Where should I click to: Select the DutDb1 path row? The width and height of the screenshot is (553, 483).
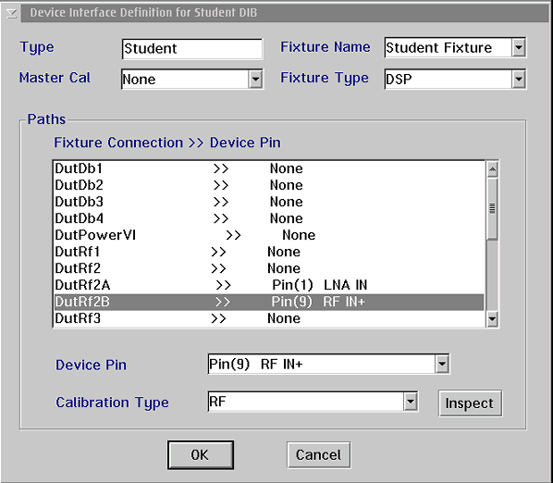(x=269, y=168)
